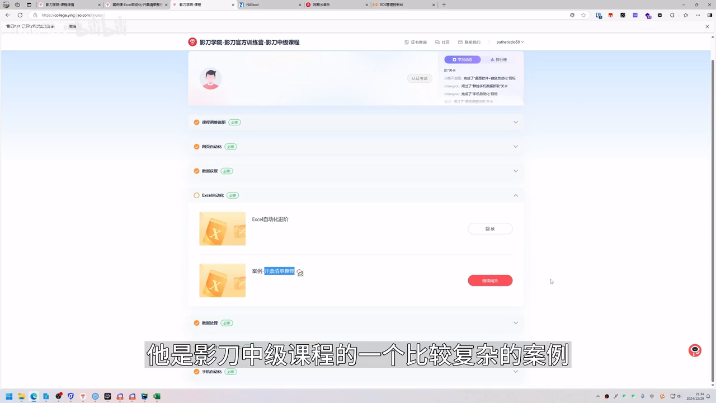Click the edit pencil beside 开票清单整理
The image size is (716, 403).
click(300, 273)
